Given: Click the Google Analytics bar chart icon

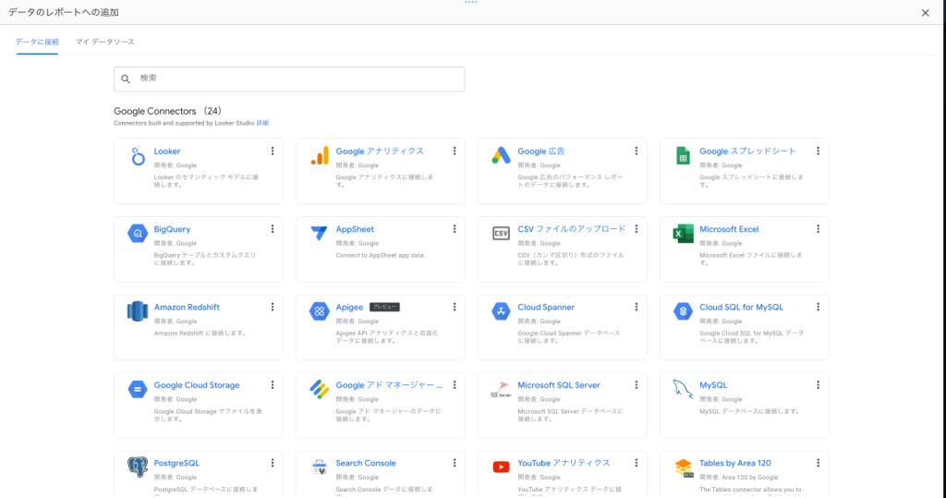Looking at the screenshot, I should 320,156.
